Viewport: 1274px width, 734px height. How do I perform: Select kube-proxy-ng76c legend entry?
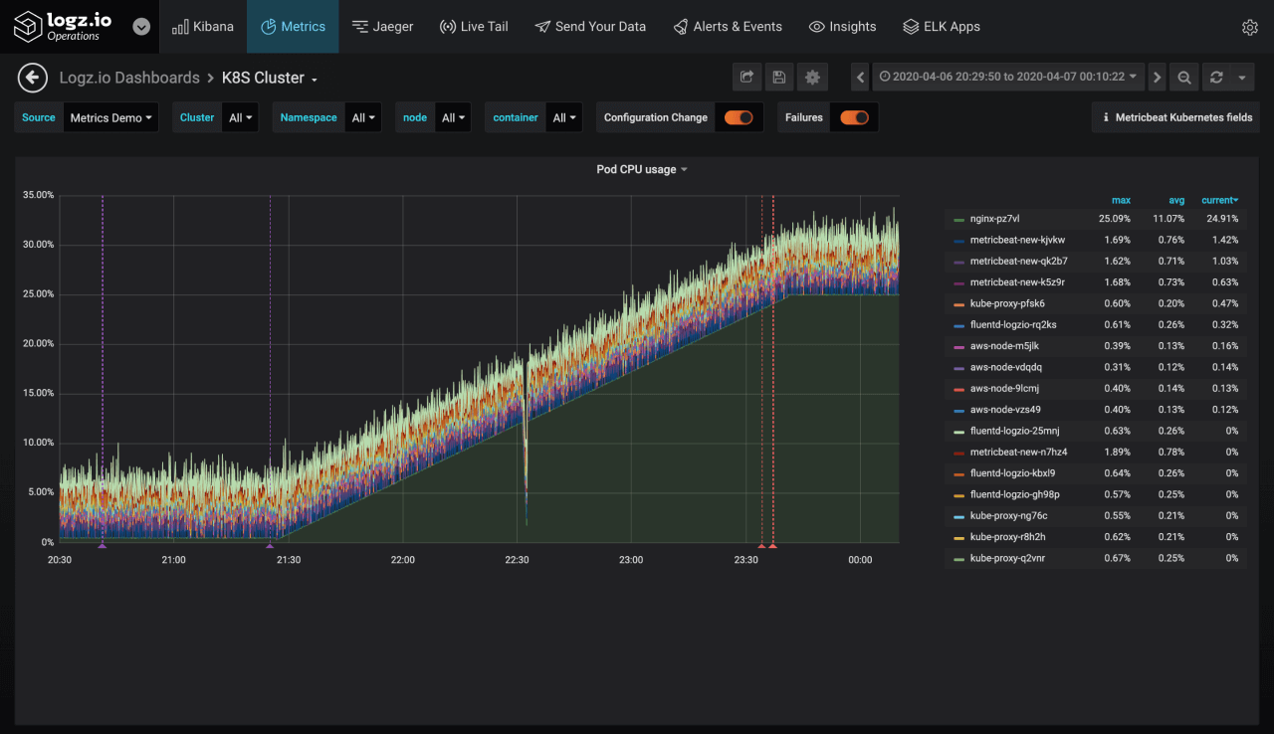click(x=1008, y=516)
